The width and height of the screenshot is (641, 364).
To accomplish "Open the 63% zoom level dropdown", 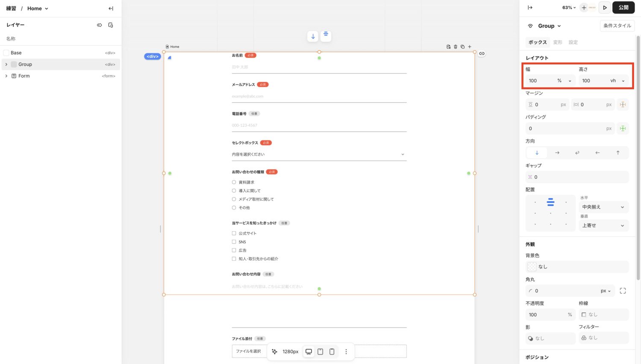I will [569, 8].
